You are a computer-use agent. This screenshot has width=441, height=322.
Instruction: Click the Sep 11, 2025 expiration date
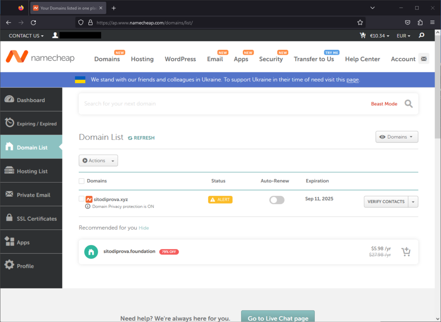click(319, 199)
